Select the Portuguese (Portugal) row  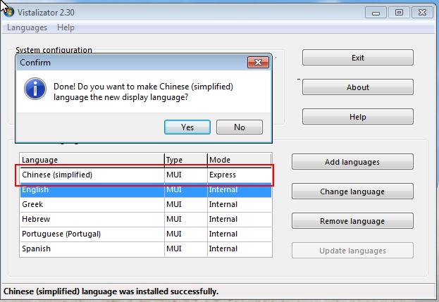click(146, 234)
